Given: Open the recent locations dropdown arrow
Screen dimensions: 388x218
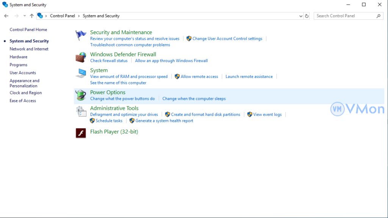Looking at the screenshot, I should pos(25,16).
